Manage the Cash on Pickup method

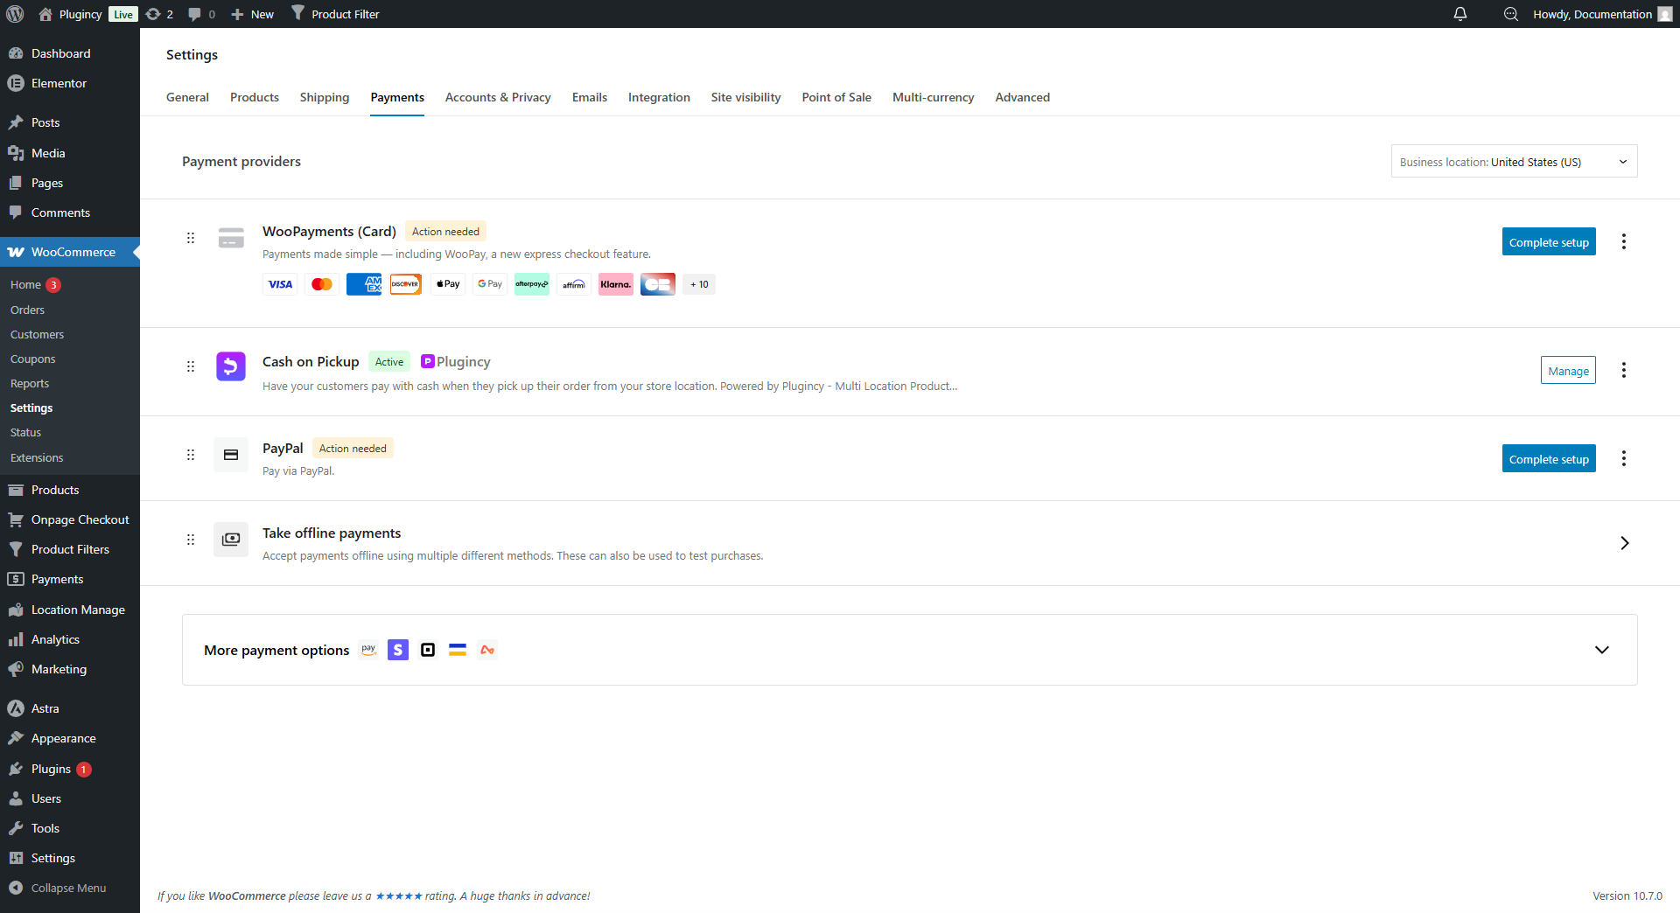[x=1568, y=371]
